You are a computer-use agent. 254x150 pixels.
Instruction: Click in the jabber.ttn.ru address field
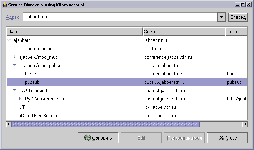(x=119, y=17)
